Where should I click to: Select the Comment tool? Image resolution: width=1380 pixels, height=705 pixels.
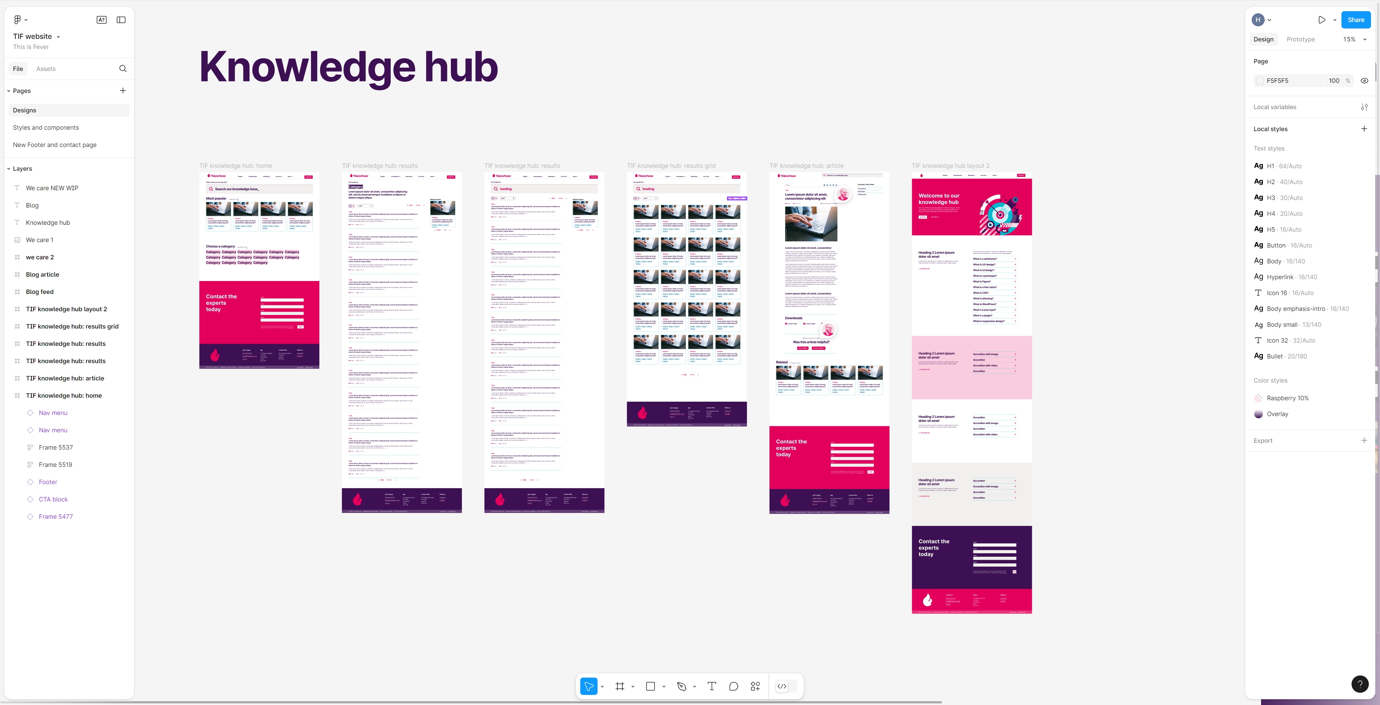click(x=733, y=686)
